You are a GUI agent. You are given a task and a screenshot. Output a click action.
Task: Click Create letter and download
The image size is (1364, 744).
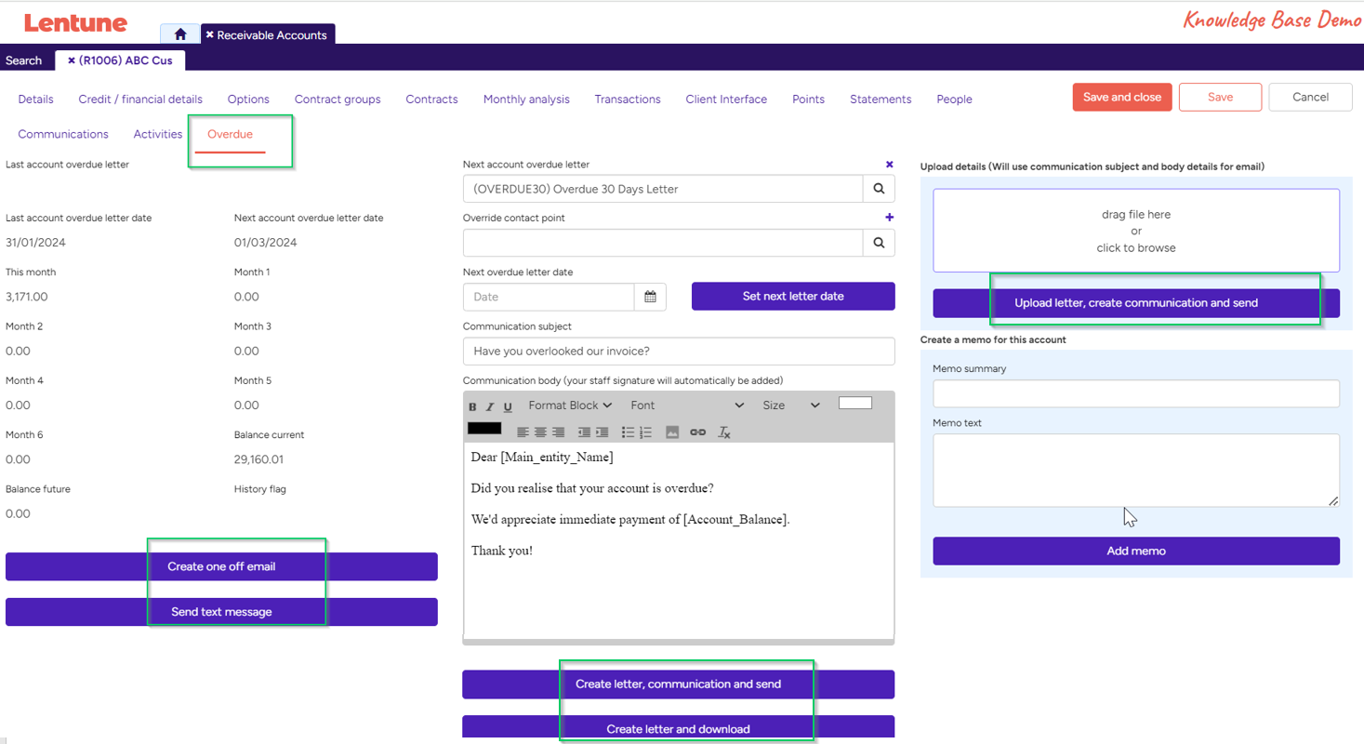pos(679,728)
